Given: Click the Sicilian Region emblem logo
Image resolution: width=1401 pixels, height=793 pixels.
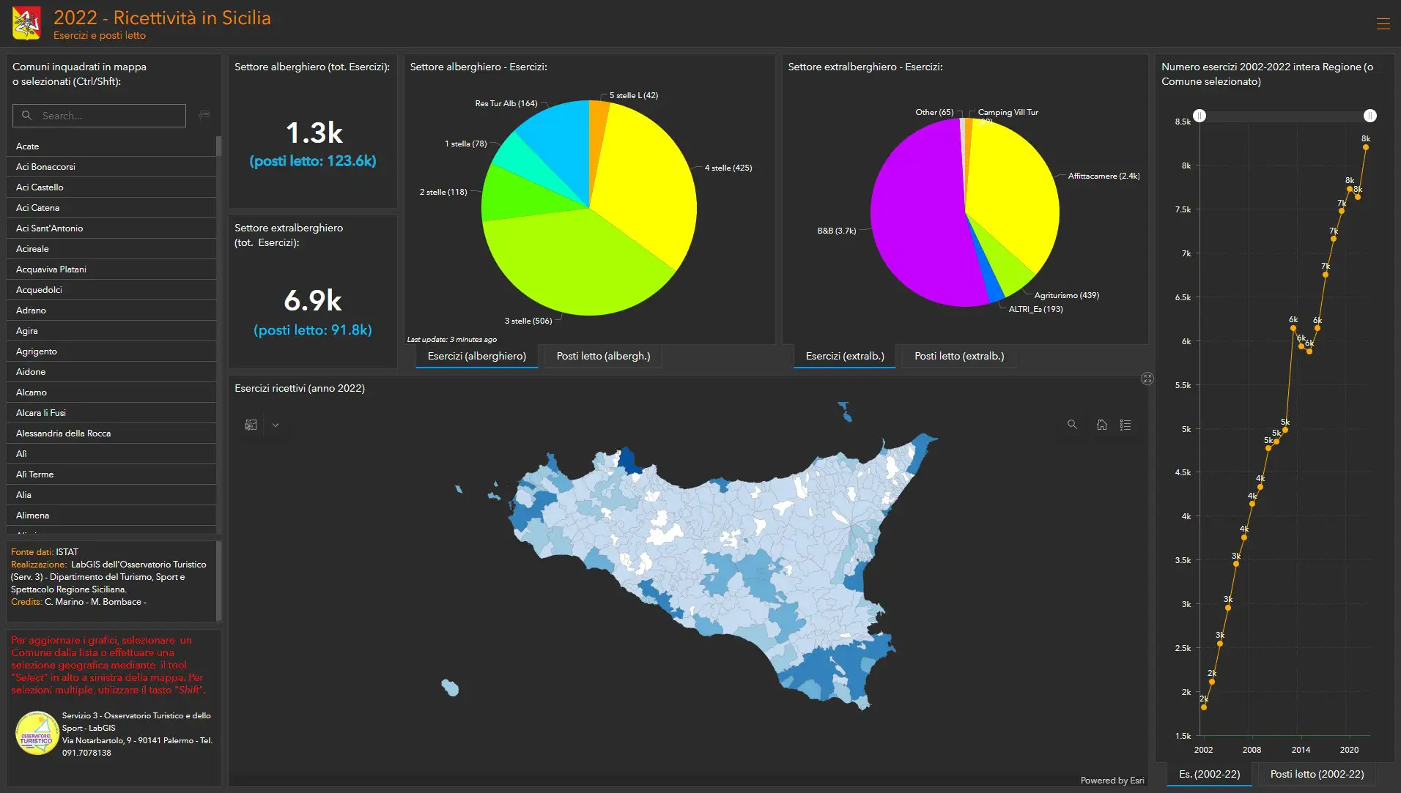Looking at the screenshot, I should click(x=26, y=23).
